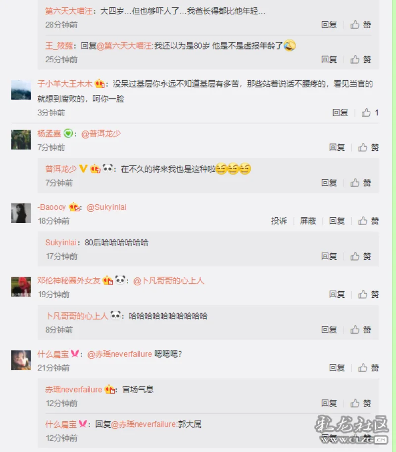Click the V verified badge beside 普洱龙少

click(x=83, y=168)
